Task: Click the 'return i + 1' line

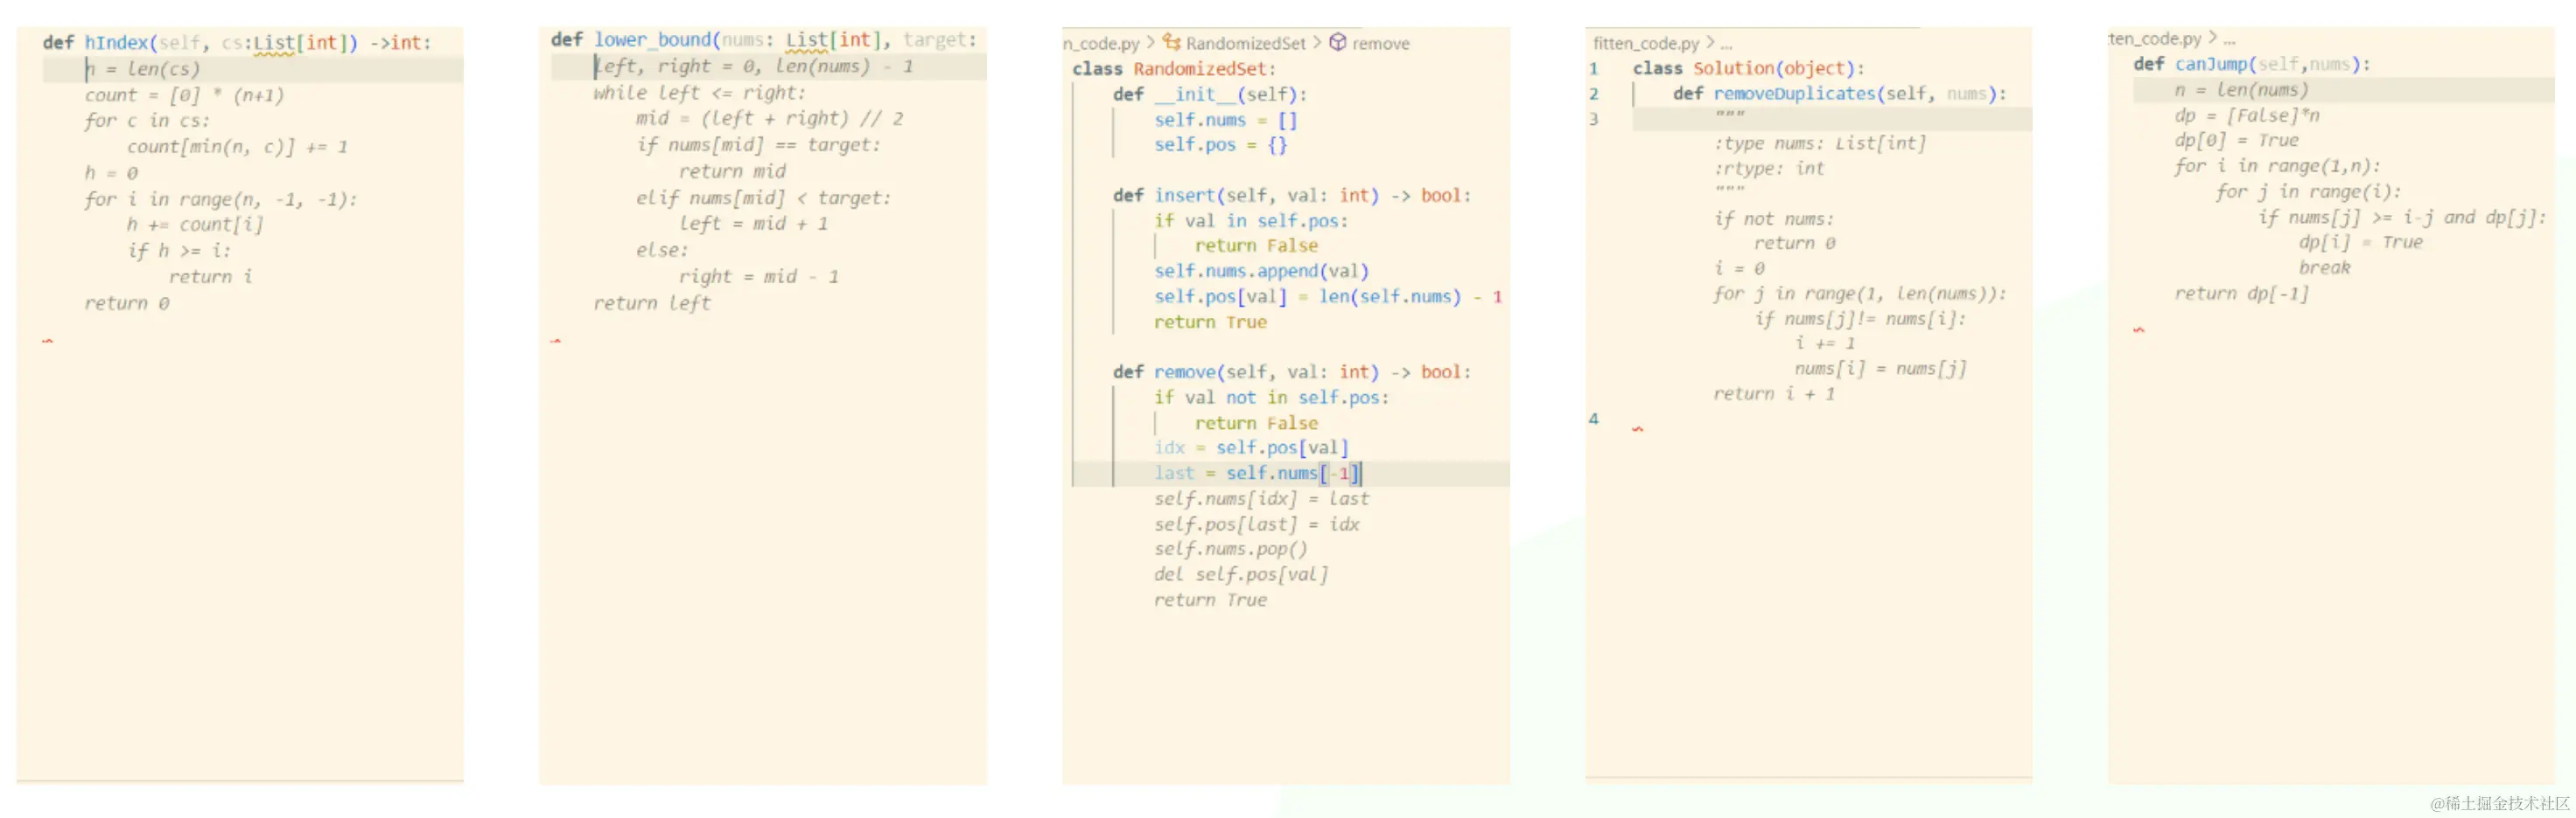Action: (1774, 393)
